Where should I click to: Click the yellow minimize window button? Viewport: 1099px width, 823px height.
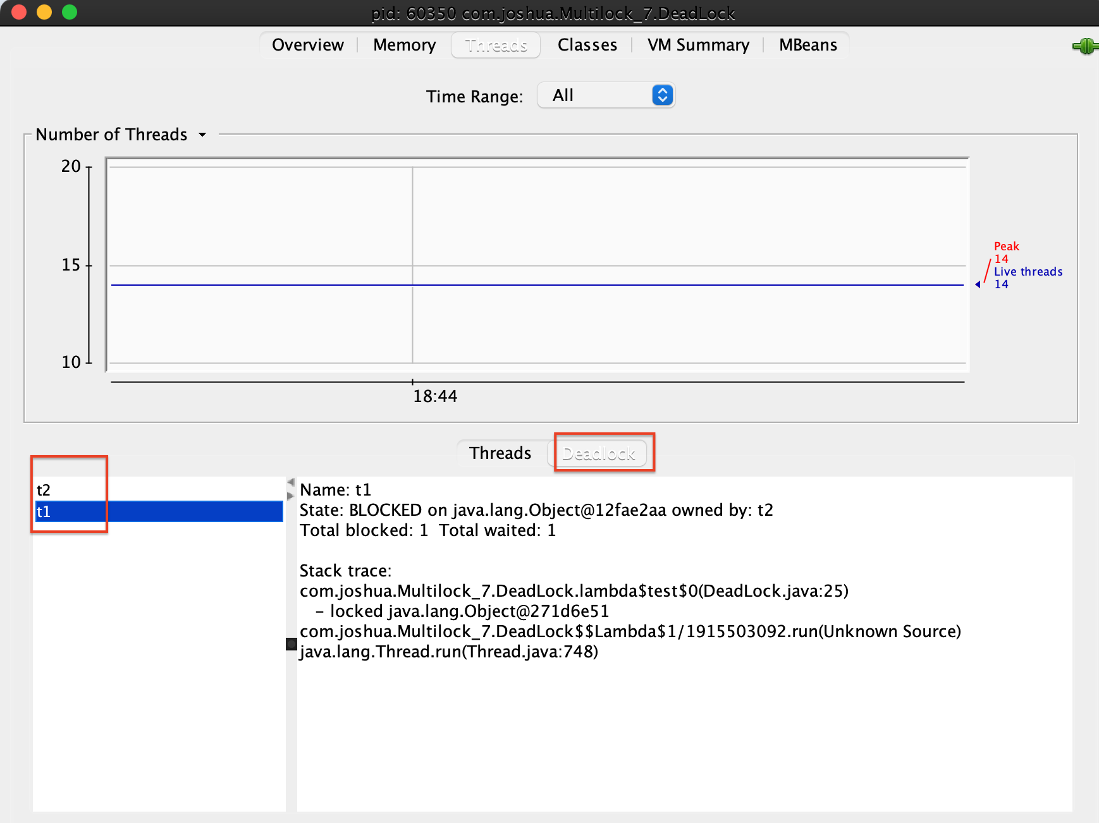click(x=44, y=12)
